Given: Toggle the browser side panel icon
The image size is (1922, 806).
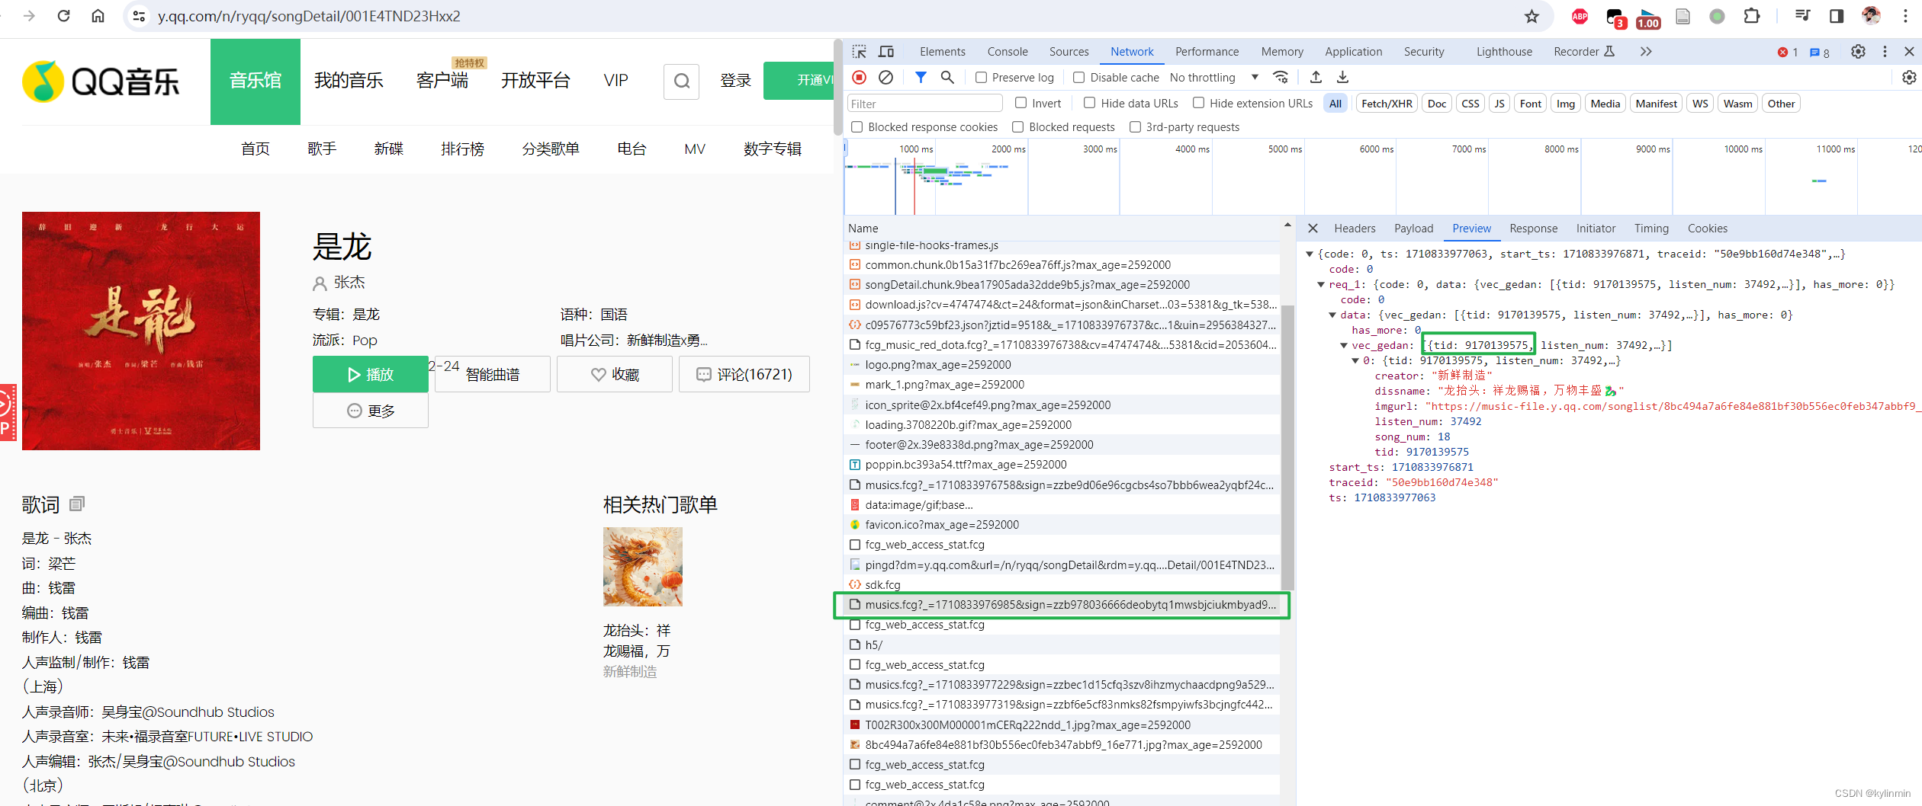Looking at the screenshot, I should coord(1837,16).
